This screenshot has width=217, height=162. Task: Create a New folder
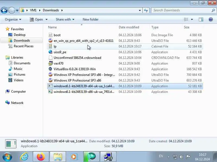(x=91, y=19)
